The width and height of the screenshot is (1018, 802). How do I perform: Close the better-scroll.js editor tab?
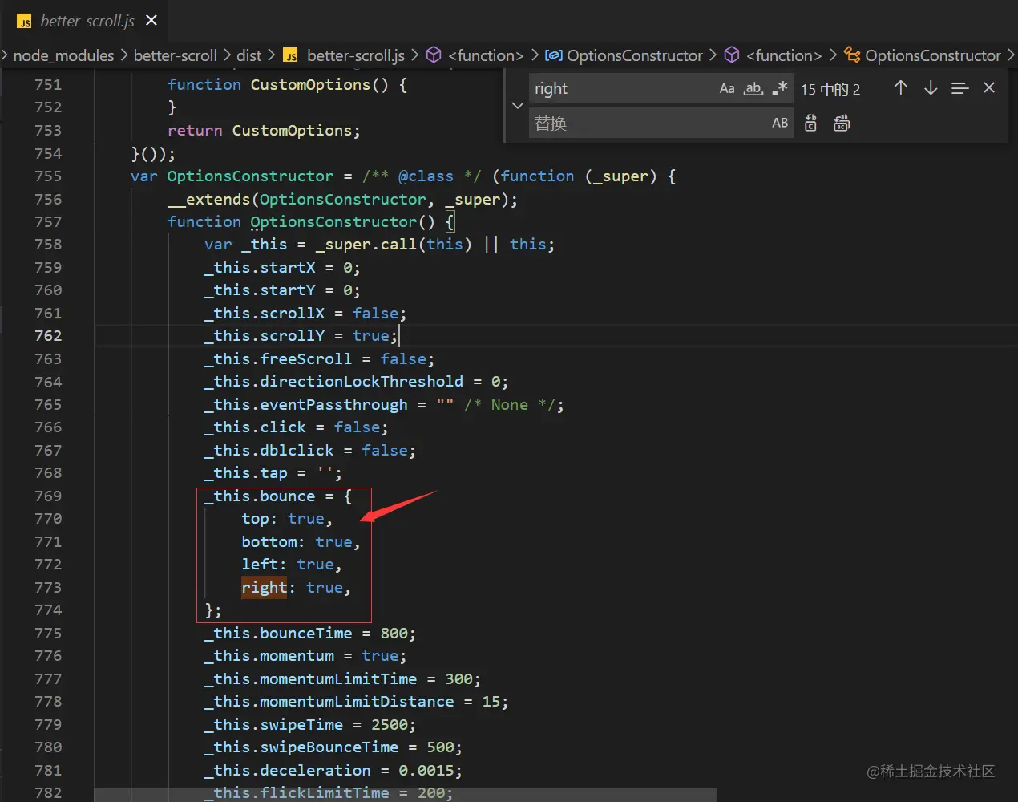151,20
